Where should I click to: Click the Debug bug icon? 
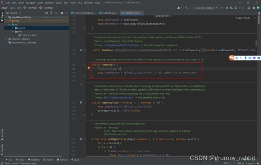click(x=227, y=8)
